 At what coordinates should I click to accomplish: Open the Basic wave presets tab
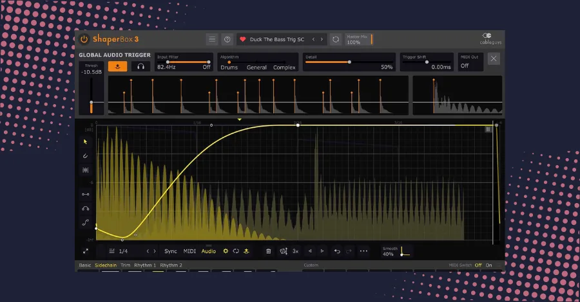[x=84, y=265]
